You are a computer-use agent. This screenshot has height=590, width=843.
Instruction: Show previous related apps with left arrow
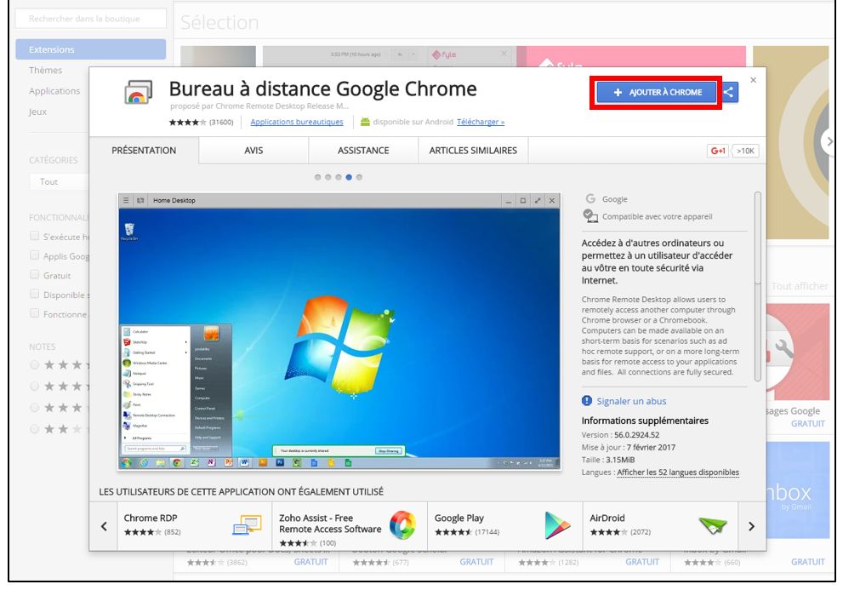click(104, 526)
